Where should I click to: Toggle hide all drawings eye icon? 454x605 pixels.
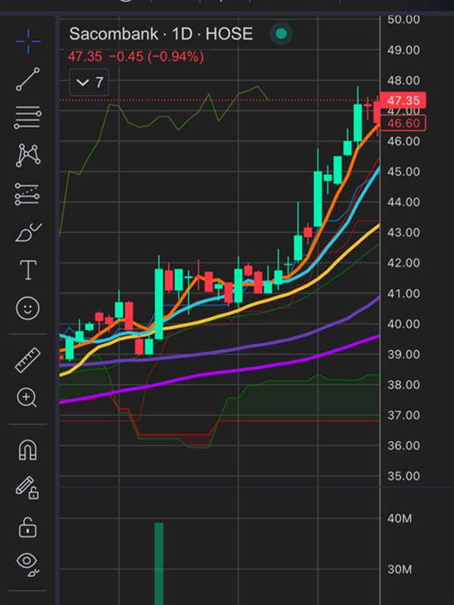(28, 564)
